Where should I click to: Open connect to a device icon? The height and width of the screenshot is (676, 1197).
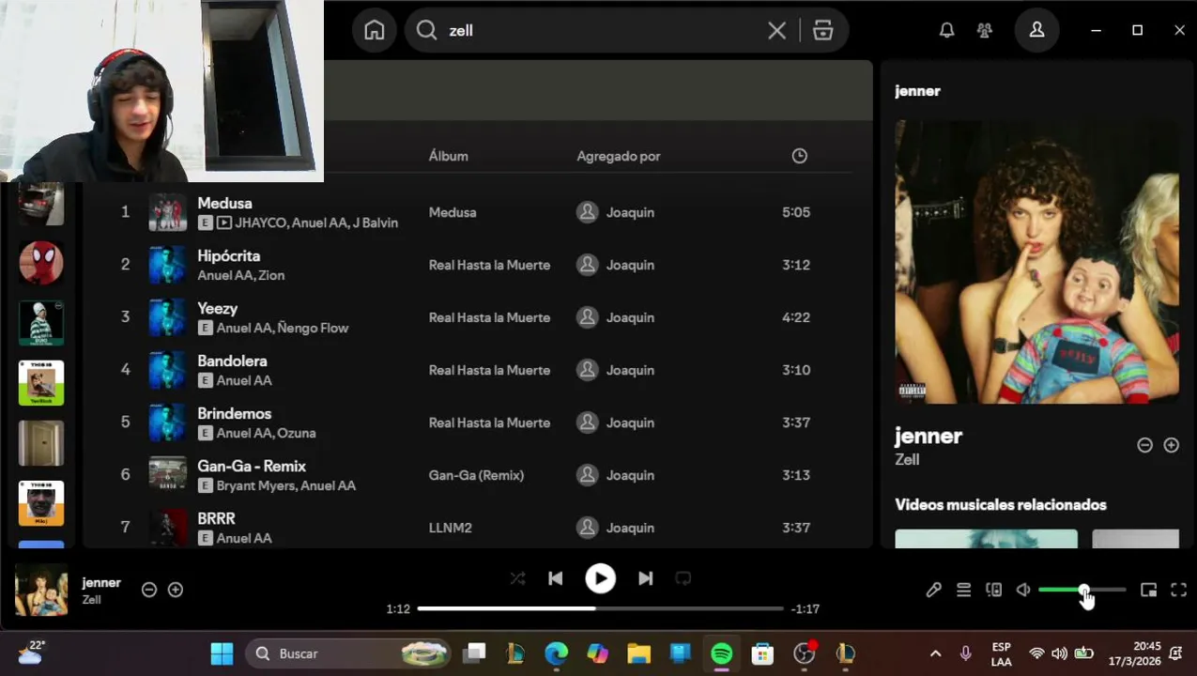coord(993,590)
